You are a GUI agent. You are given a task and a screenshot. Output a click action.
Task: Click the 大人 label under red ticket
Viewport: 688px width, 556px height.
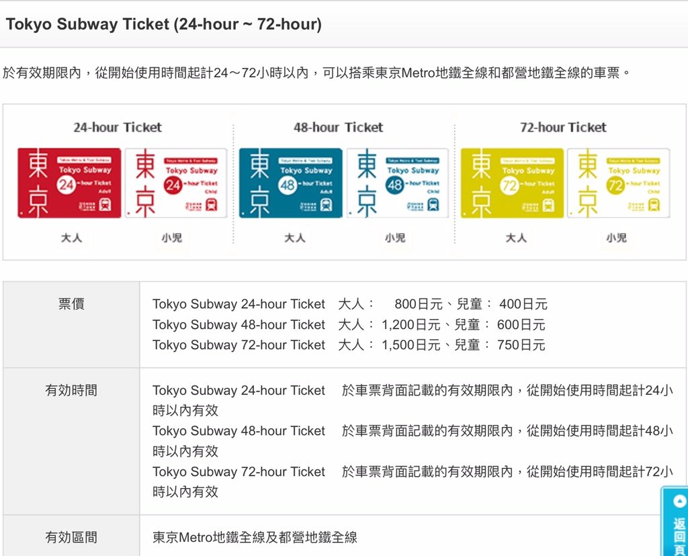click(x=71, y=238)
